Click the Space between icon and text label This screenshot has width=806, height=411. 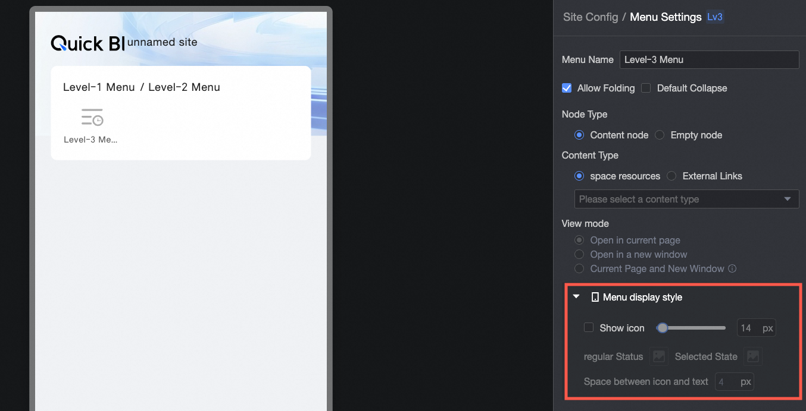click(646, 381)
